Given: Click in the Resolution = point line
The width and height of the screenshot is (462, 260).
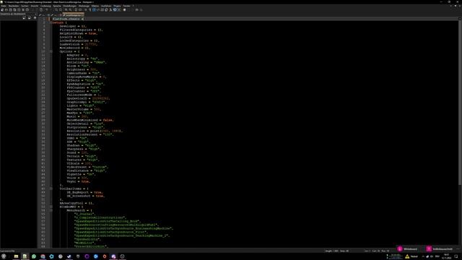Looking at the screenshot, I should [x=95, y=131].
